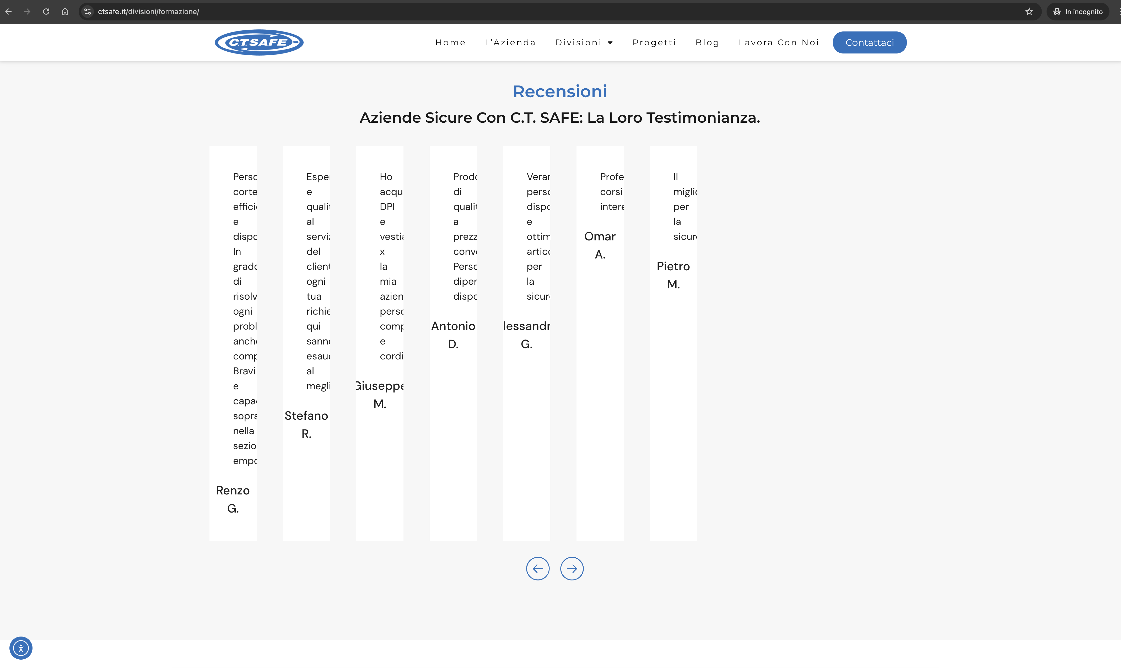Open site information icon in address bar
Screen dimensions: 1121x668
(x=88, y=12)
